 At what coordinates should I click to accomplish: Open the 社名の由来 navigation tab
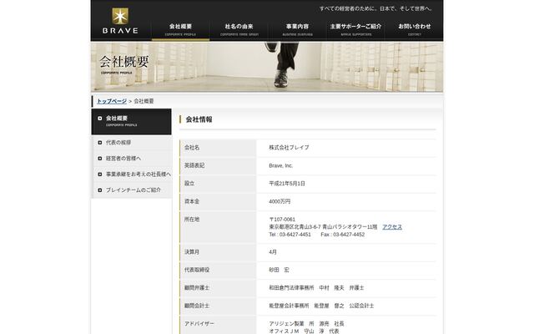[x=239, y=29]
